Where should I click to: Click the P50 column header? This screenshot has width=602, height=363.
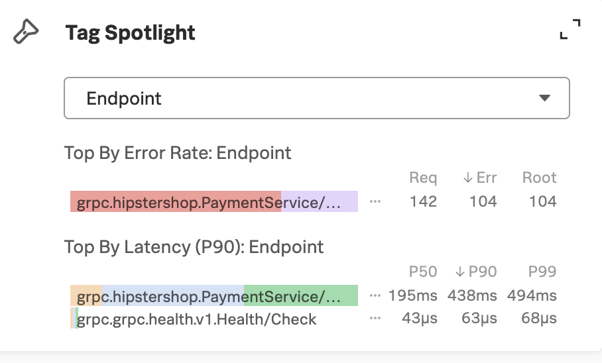tap(423, 272)
